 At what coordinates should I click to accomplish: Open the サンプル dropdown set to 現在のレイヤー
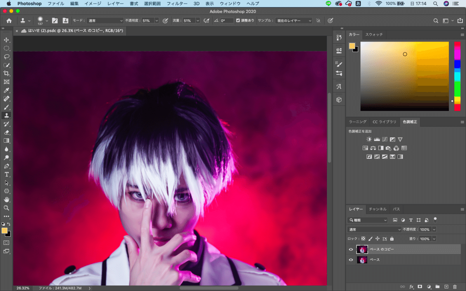point(294,21)
